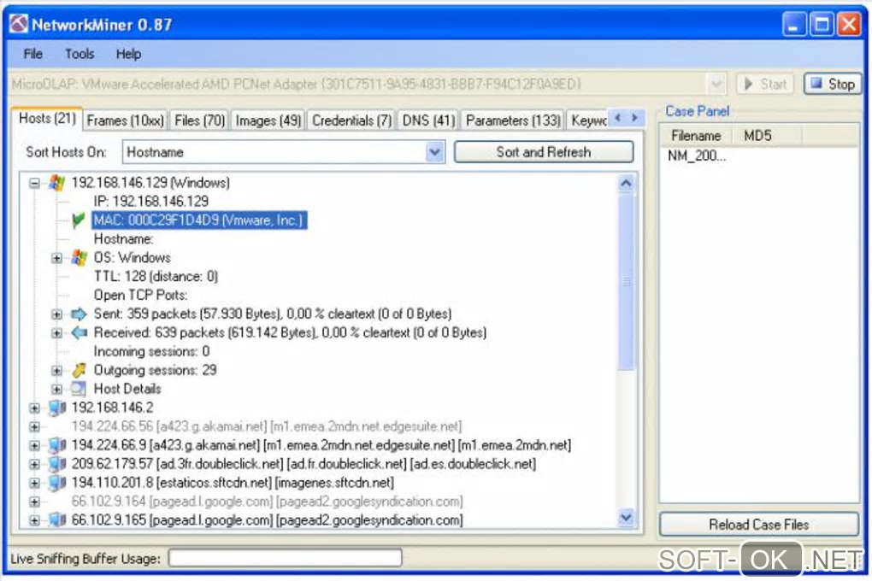The image size is (872, 581).
Task: Click the scroll down arrow of hosts tree
Action: click(626, 518)
